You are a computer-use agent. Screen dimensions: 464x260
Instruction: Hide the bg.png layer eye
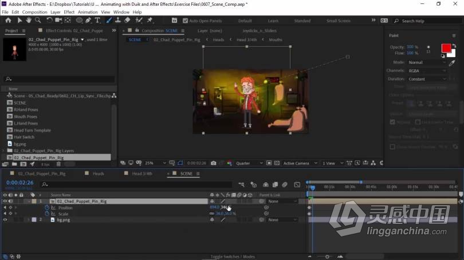coord(5,220)
